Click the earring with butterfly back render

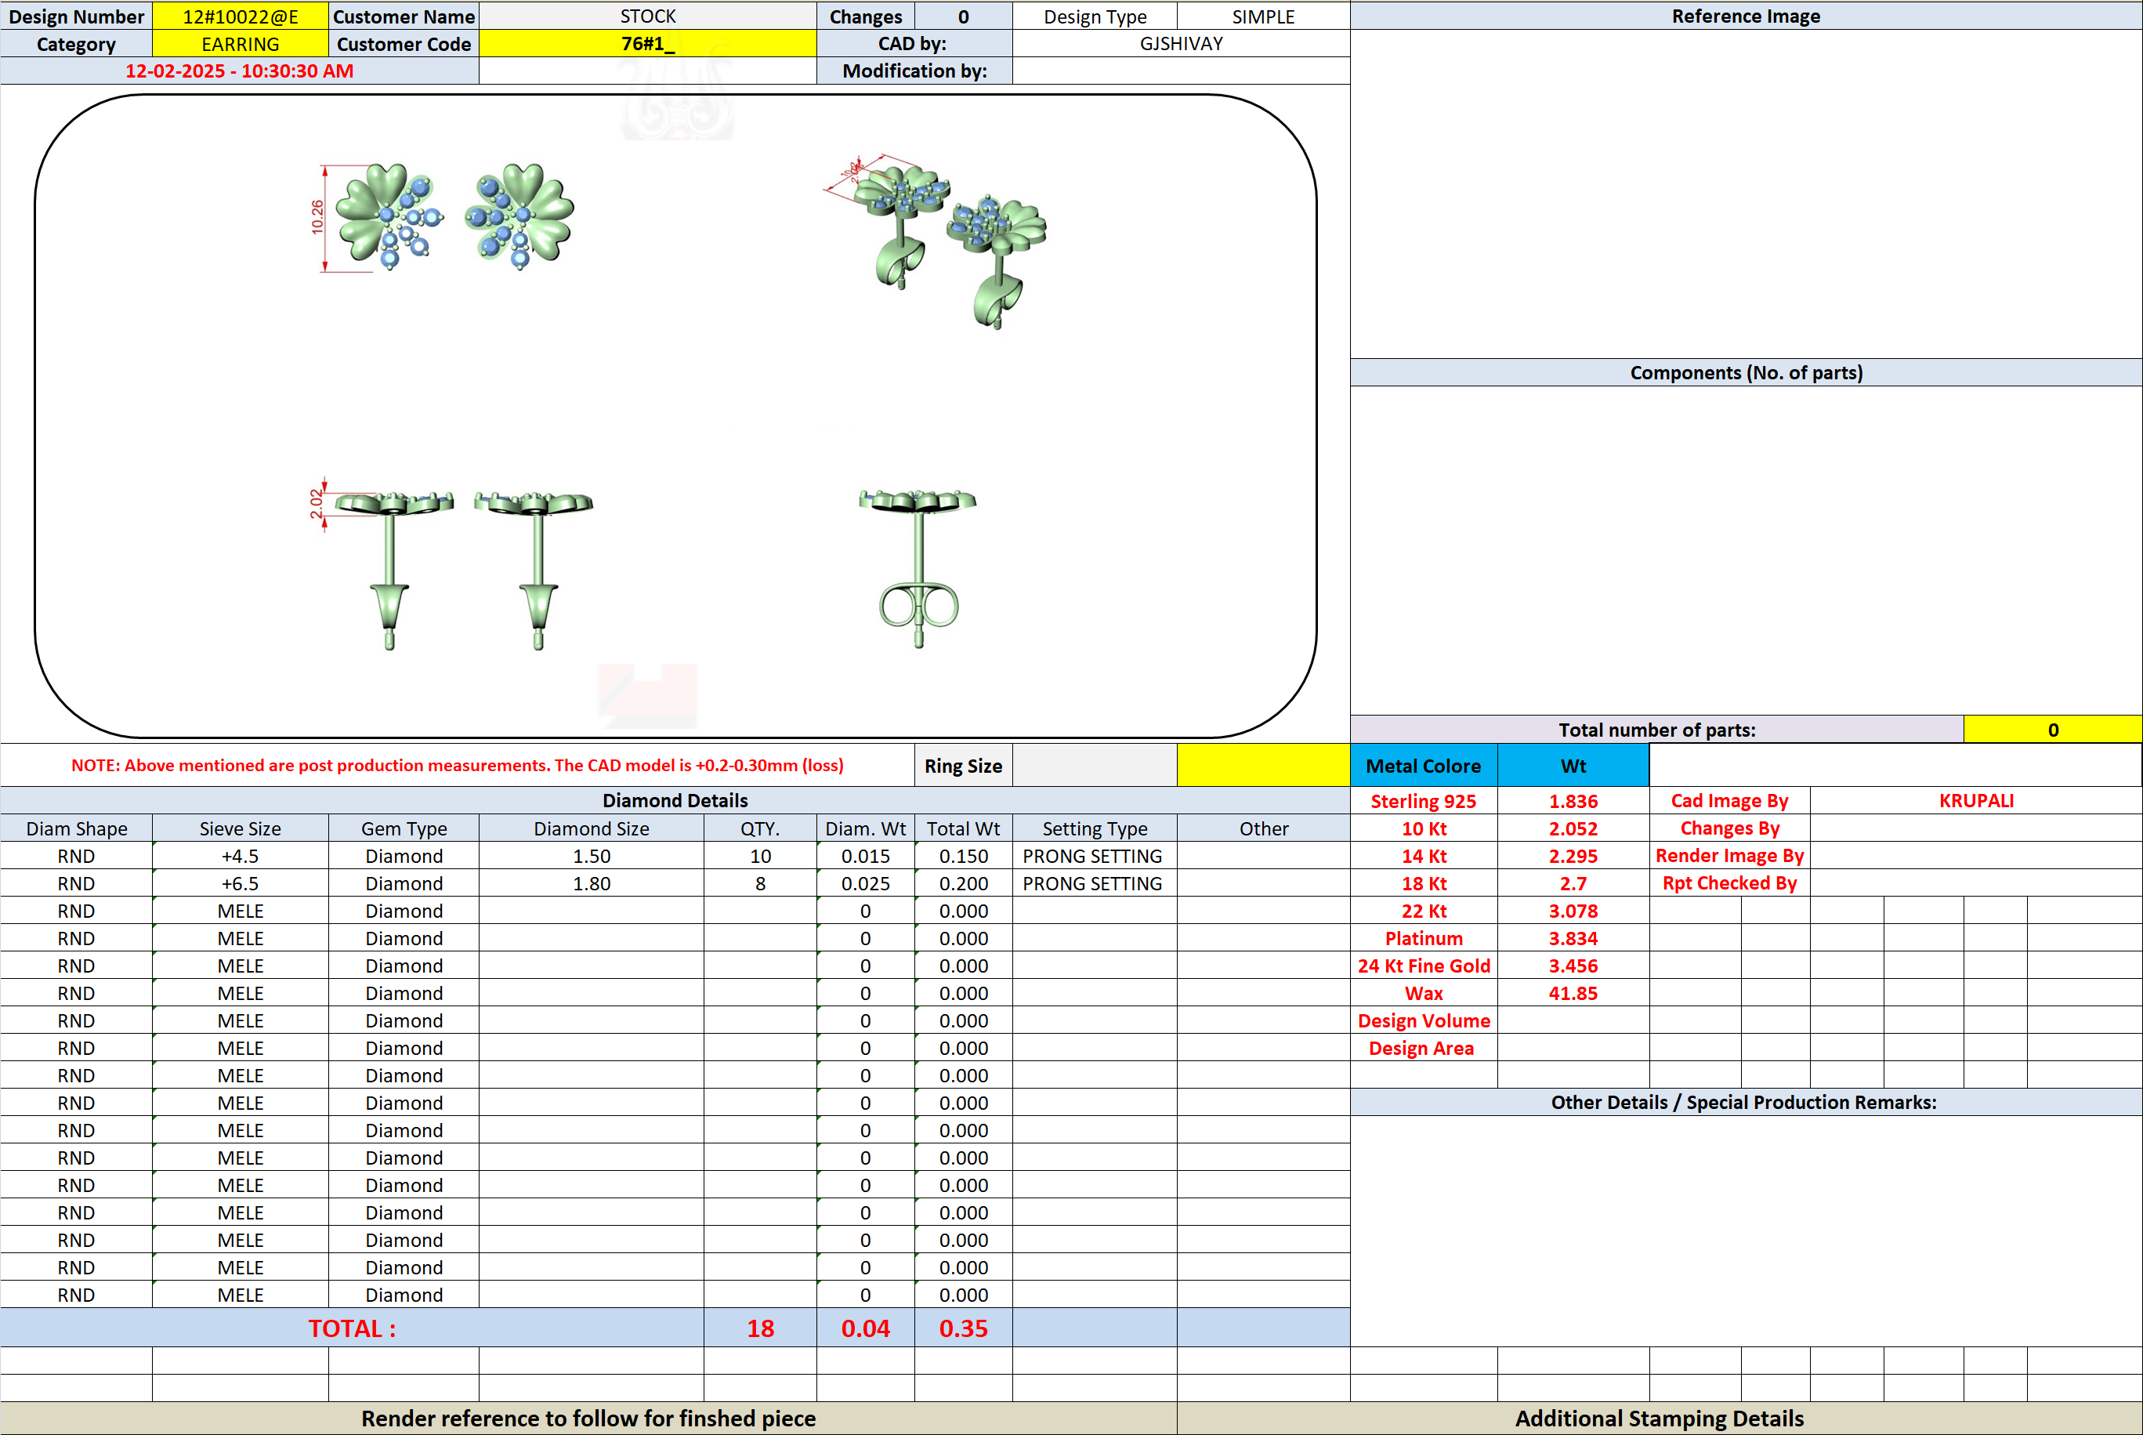pos(918,567)
